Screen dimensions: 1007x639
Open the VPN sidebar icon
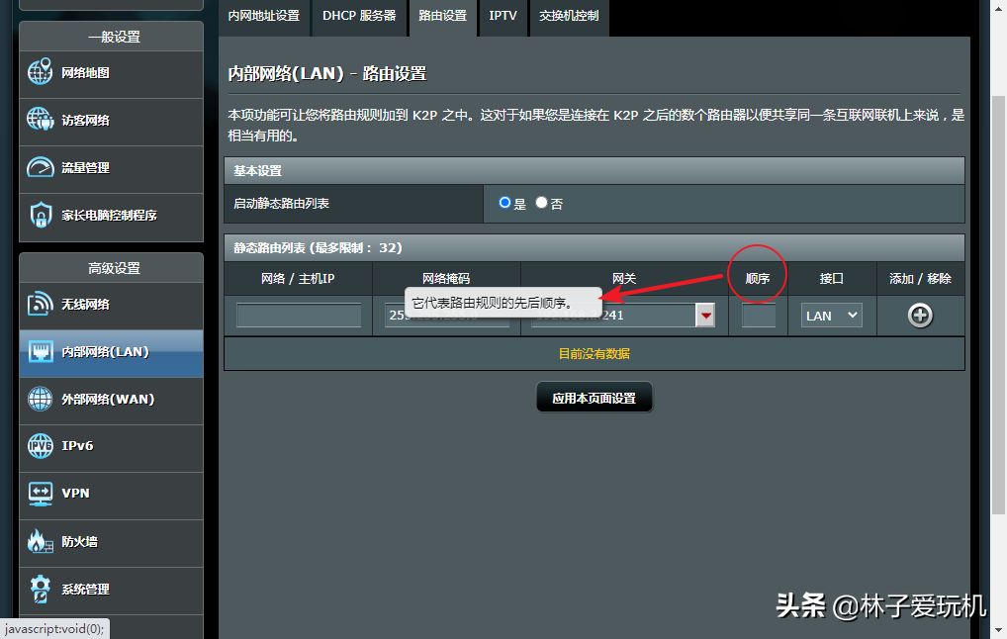pyautogui.click(x=41, y=493)
